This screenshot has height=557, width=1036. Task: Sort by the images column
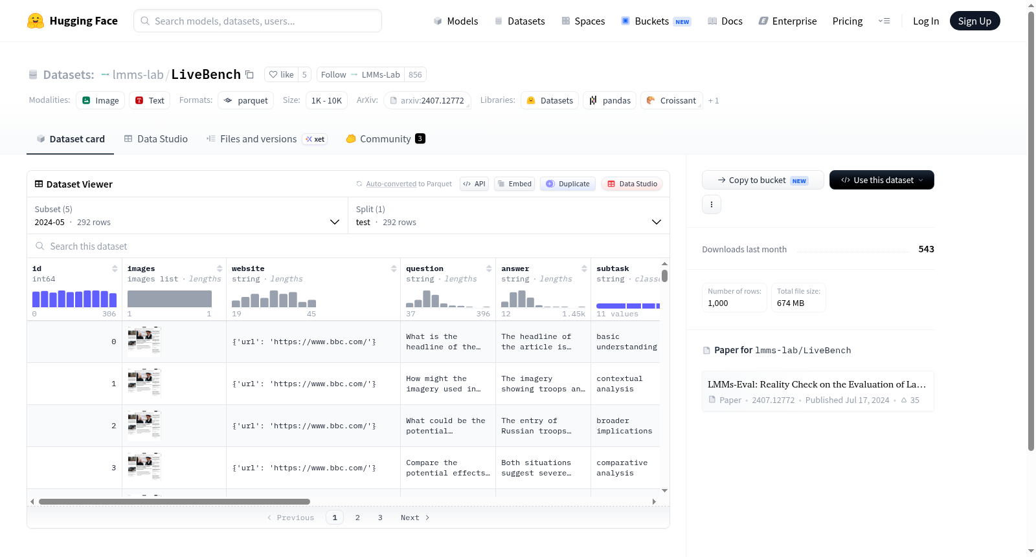(220, 268)
